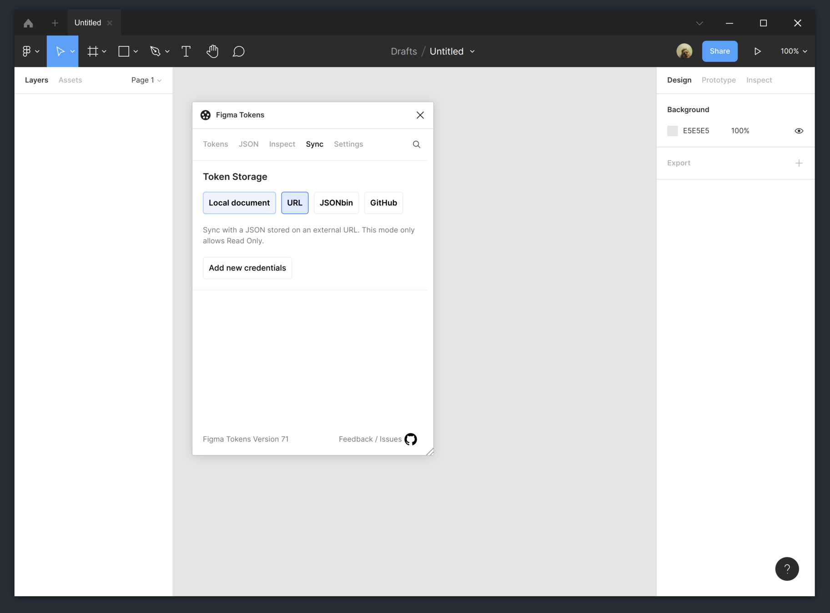Screen dimensions: 830x613
Task: Add an export setting with plus
Action: [799, 163]
